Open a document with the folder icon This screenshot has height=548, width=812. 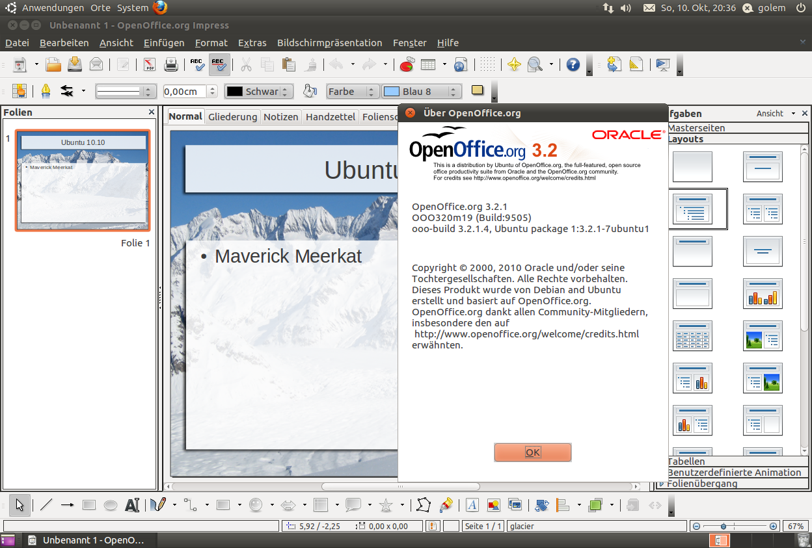(x=53, y=64)
